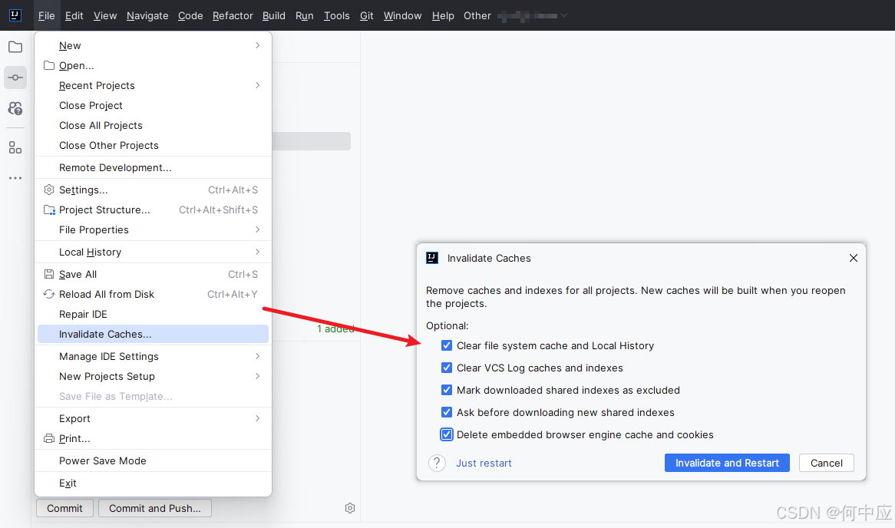Select Invalidate Caches... menu entry
This screenshot has width=895, height=528.
(105, 334)
